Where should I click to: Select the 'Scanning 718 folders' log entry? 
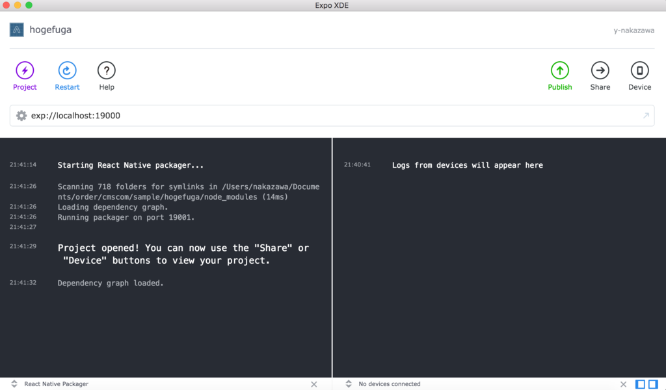point(189,192)
